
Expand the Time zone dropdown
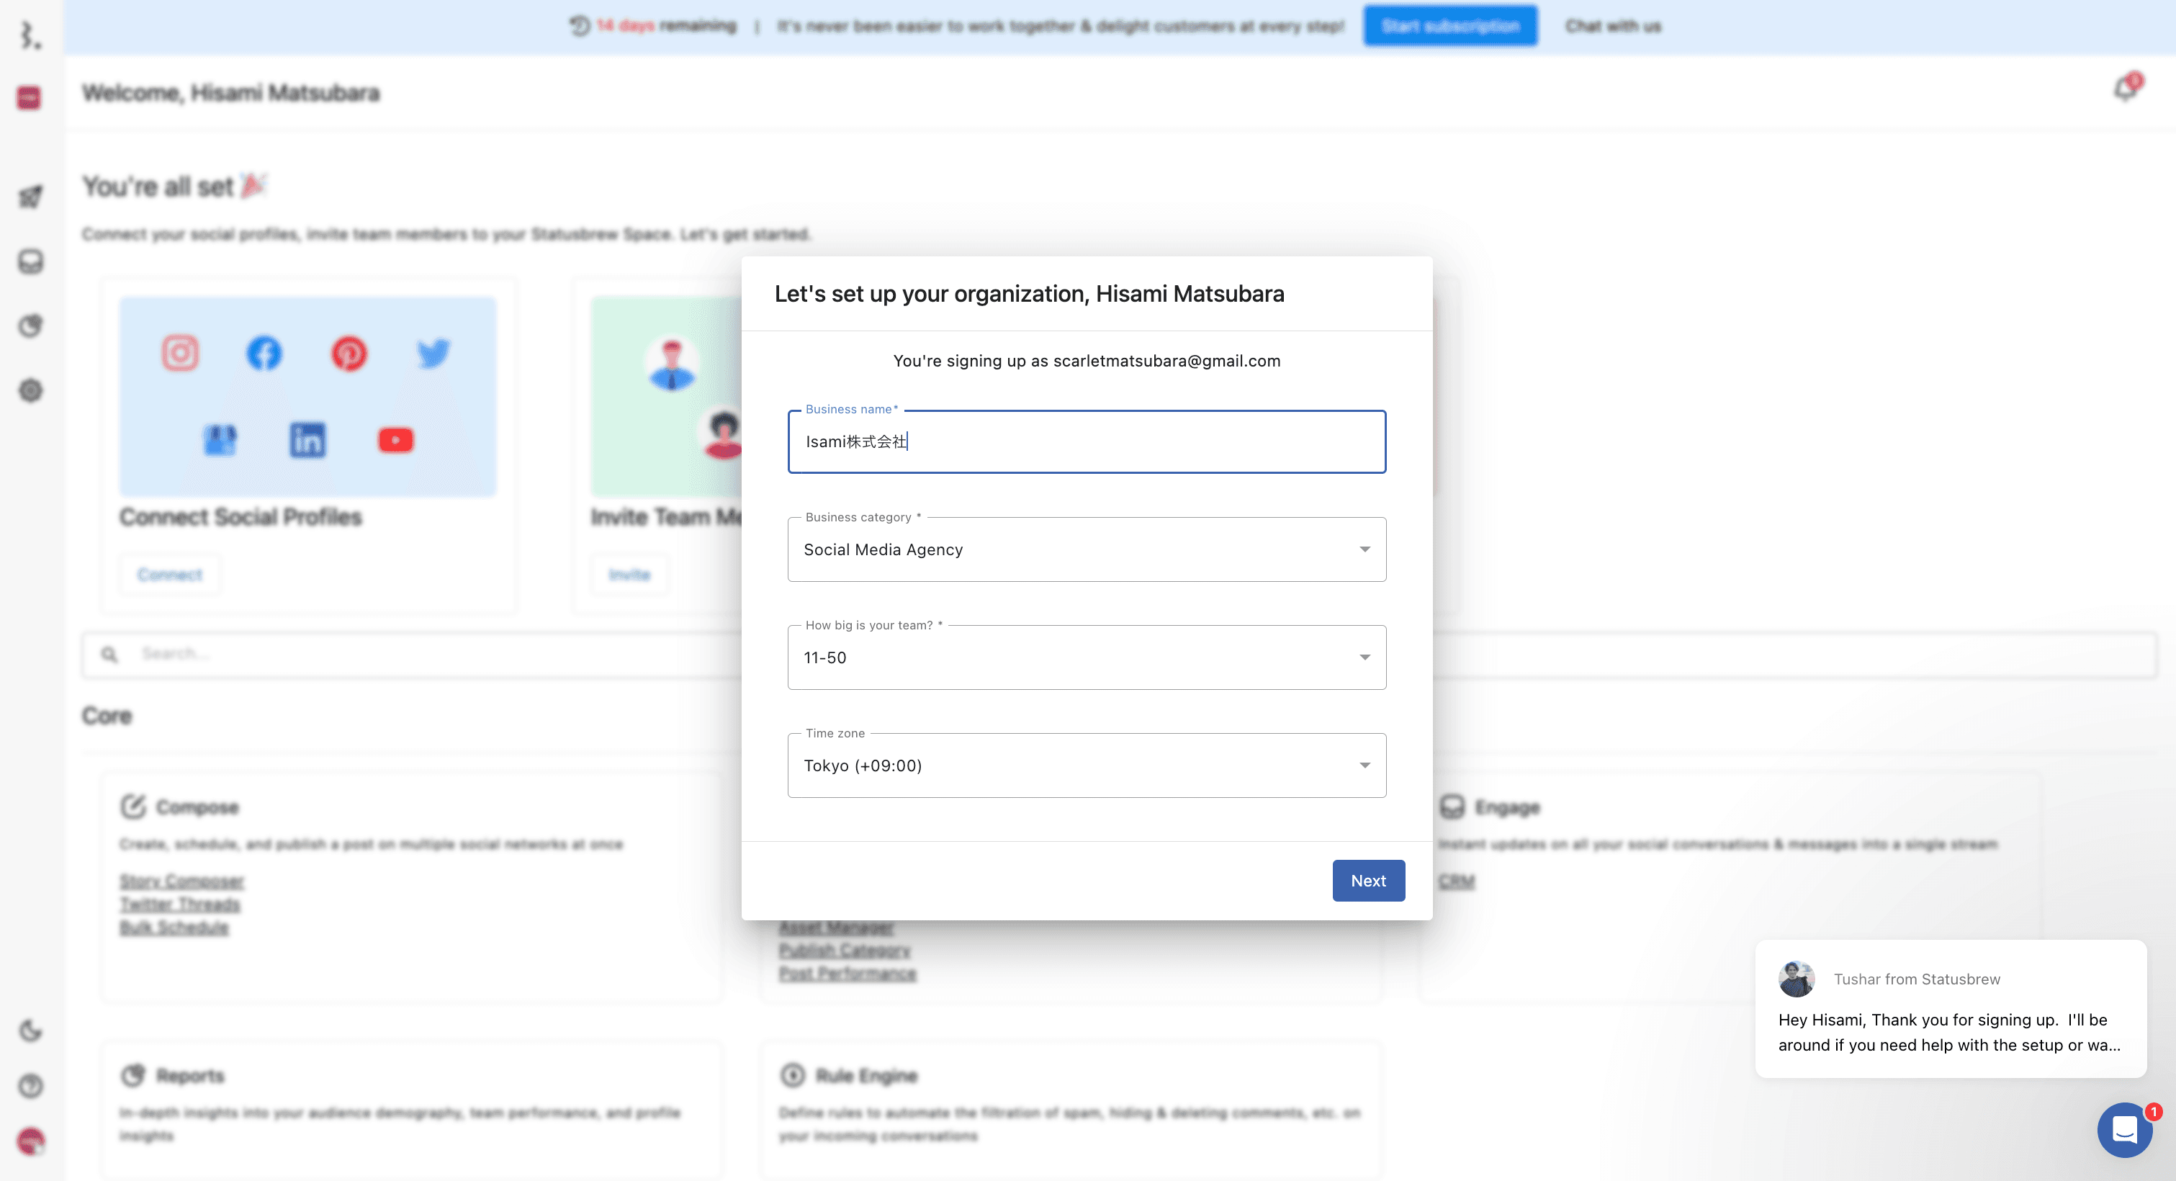point(1087,766)
